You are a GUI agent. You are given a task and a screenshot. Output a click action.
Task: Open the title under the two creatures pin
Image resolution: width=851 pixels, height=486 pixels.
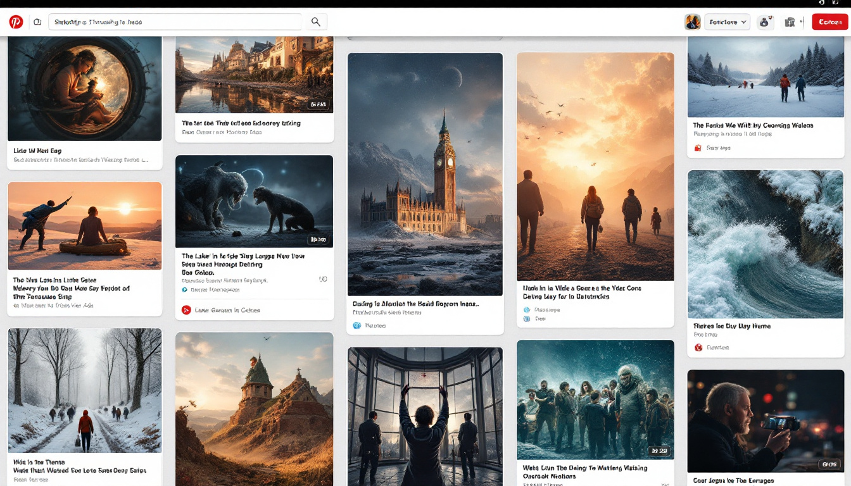(x=243, y=265)
